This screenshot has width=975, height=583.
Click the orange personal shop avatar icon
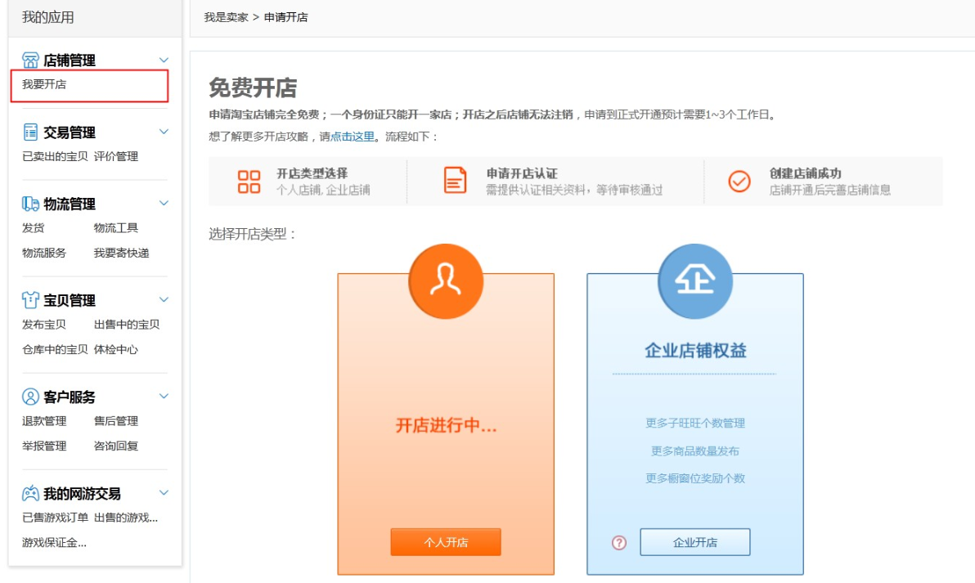pos(446,281)
